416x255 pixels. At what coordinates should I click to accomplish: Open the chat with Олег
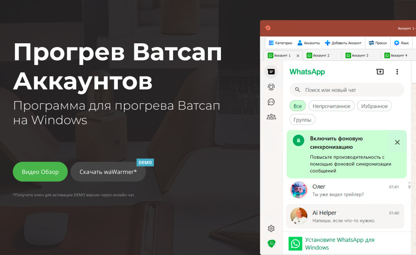[x=346, y=190]
